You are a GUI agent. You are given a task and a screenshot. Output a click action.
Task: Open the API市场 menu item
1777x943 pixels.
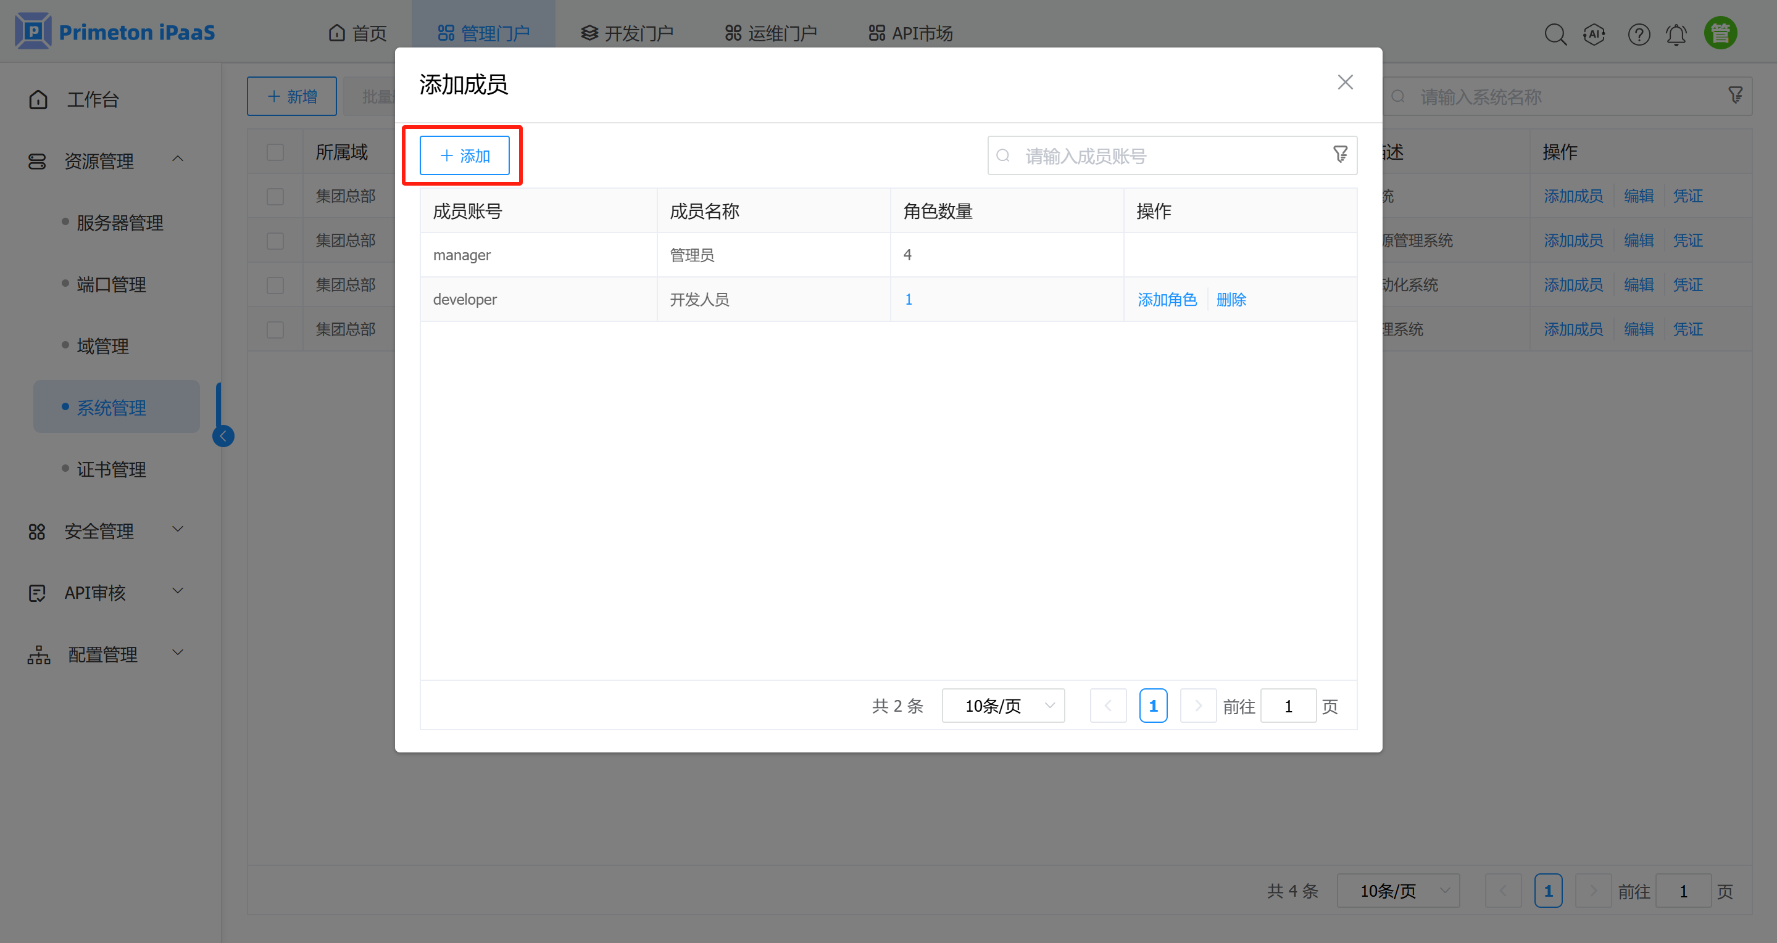tap(909, 31)
